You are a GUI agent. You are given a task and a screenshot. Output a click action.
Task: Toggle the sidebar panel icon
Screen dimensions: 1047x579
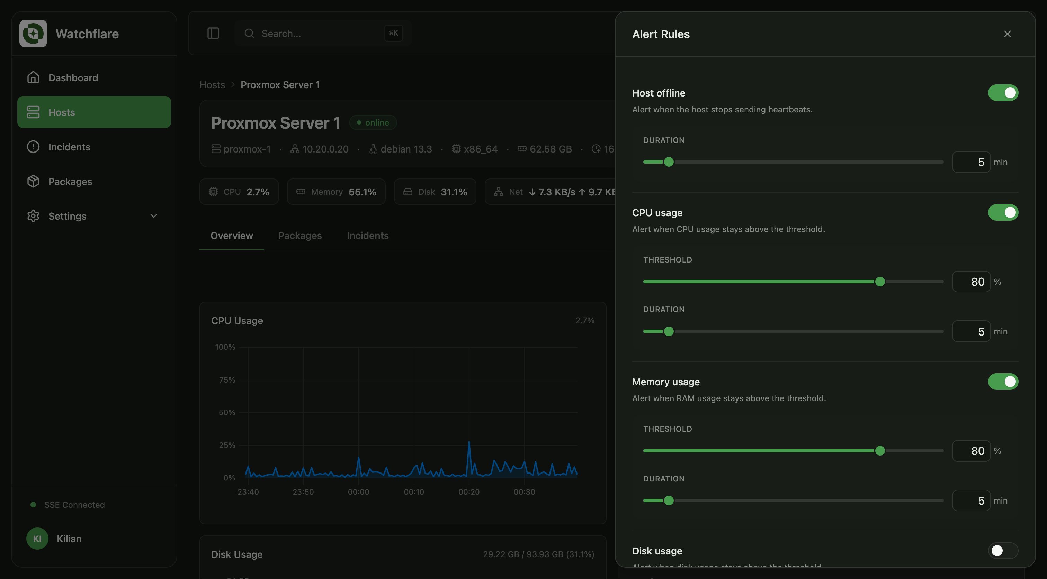point(213,33)
